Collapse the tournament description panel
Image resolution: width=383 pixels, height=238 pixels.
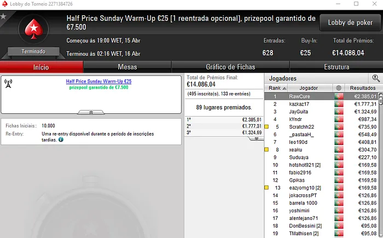[91, 112]
